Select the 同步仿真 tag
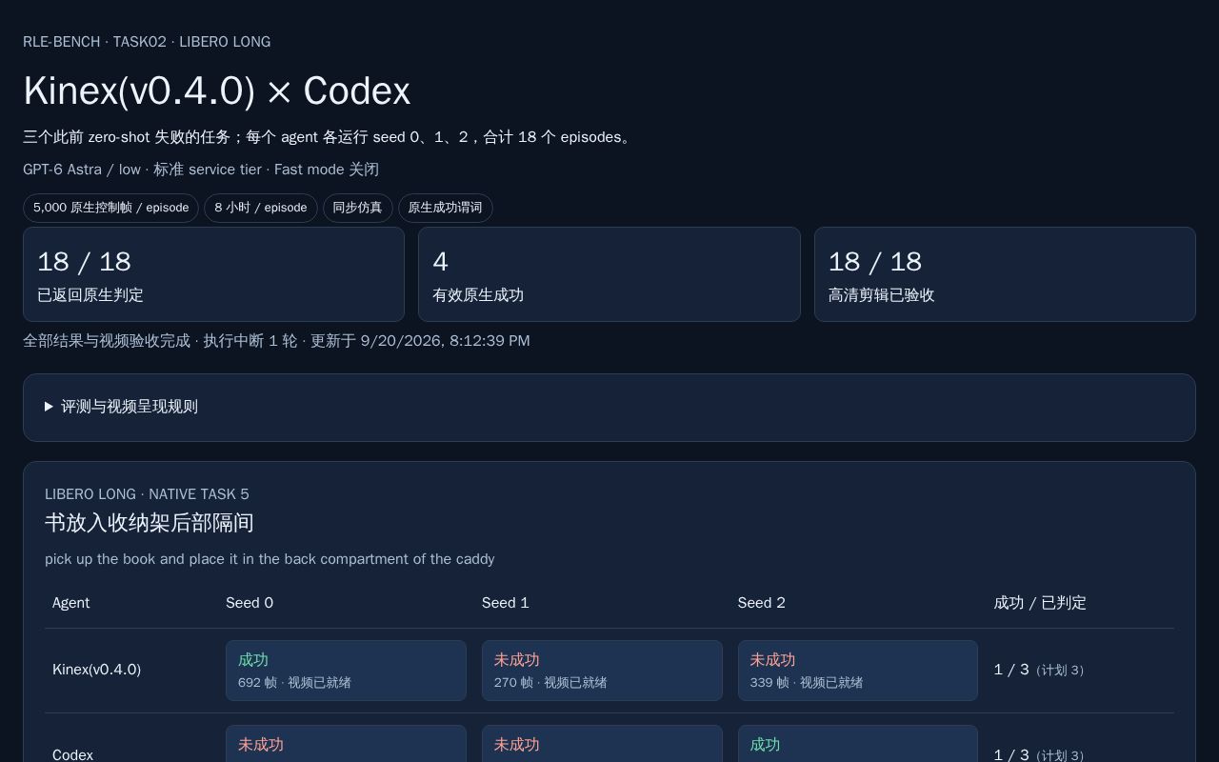The height and width of the screenshot is (762, 1219). (357, 208)
